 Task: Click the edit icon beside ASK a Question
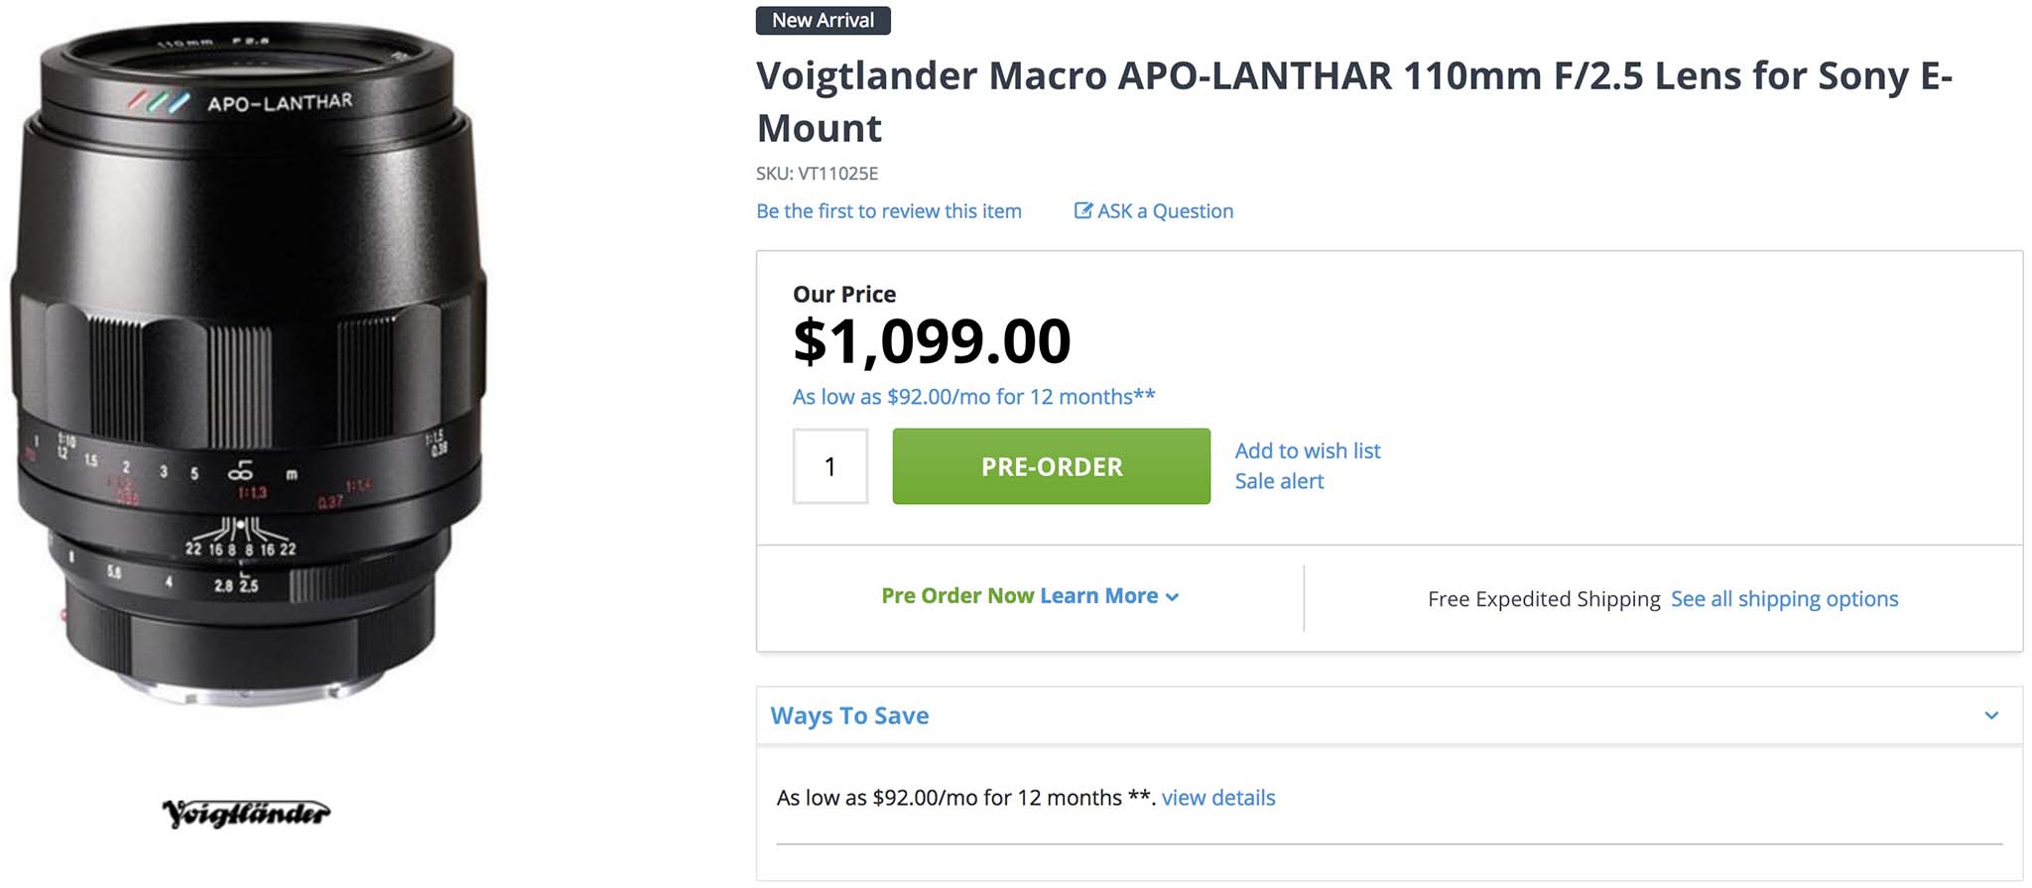1083,210
